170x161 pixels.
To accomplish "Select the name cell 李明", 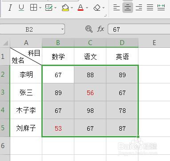I will [26, 74].
